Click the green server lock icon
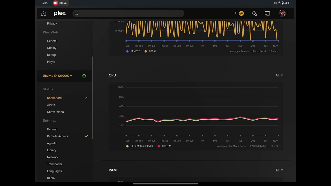 tap(84, 76)
